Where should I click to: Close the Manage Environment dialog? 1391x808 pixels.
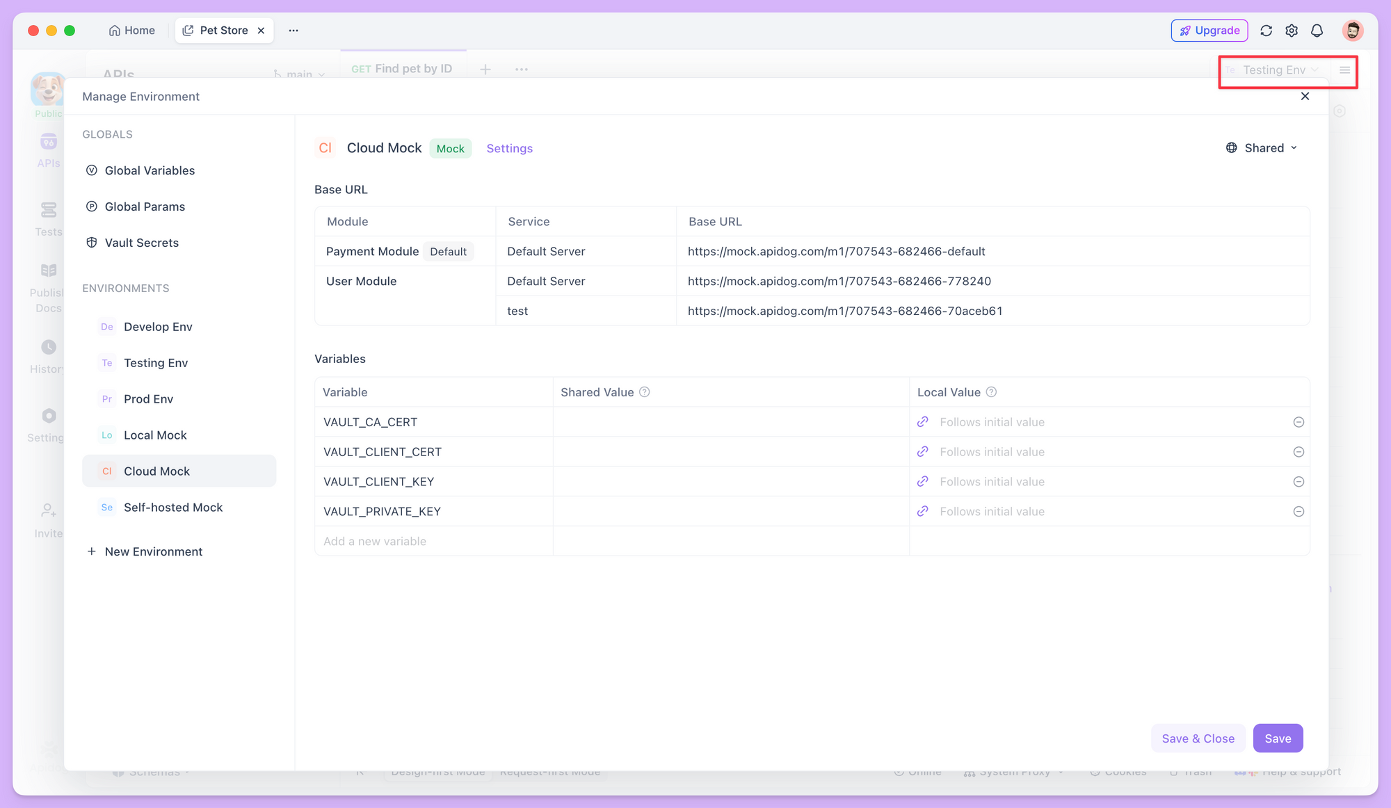pyautogui.click(x=1305, y=96)
